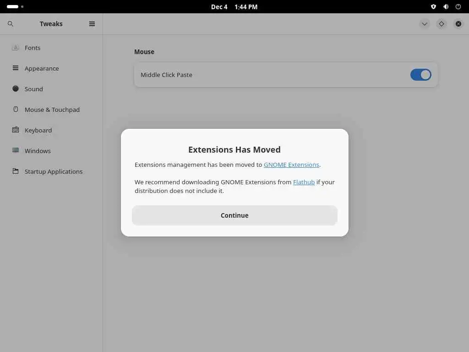The width and height of the screenshot is (469, 352).
Task: Close the Tweaks window
Action: pyautogui.click(x=458, y=24)
